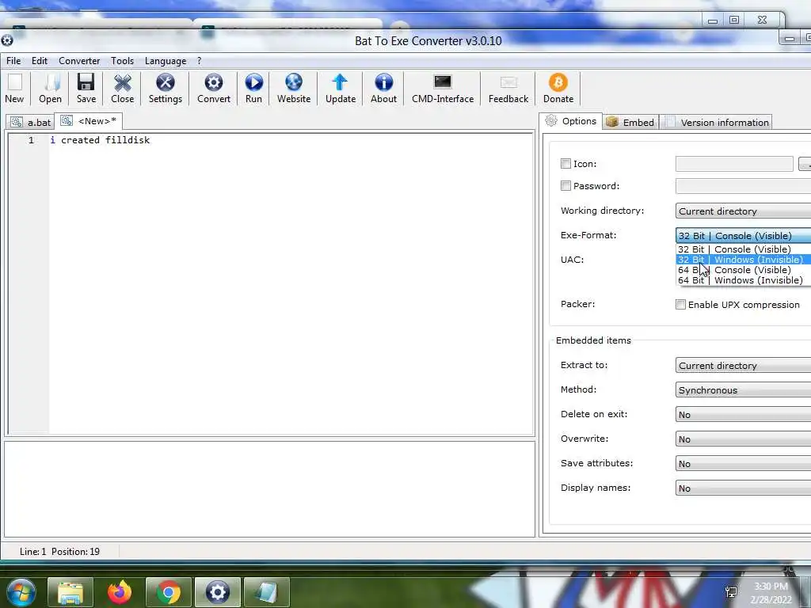Launch Firefox from taskbar

(x=120, y=592)
